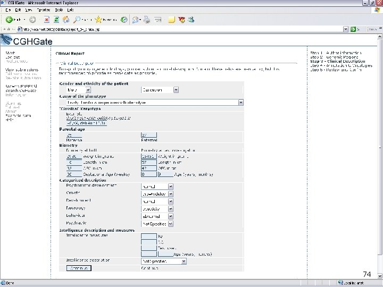Click the Refresh page icon
Image resolution: width=383 pixels, height=287 pixels.
(56, 20)
